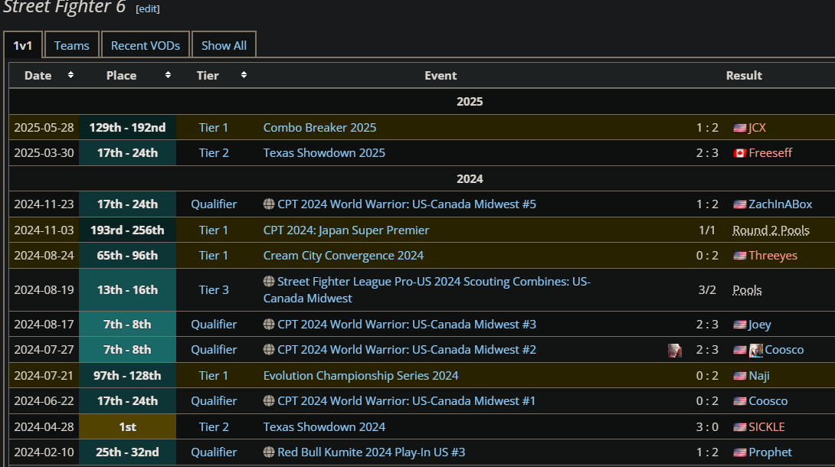Select the character portrait immediately left of Coosco's name
The width and height of the screenshot is (835, 467).
755,351
